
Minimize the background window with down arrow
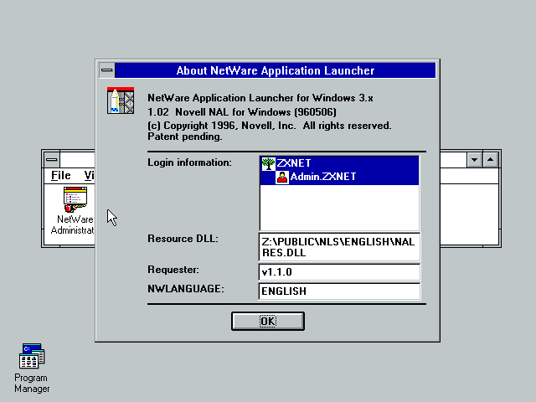click(x=475, y=160)
